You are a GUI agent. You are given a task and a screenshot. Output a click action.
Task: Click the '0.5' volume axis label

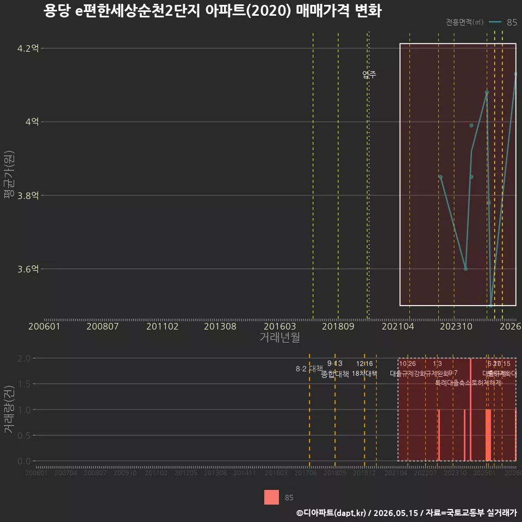(24, 436)
